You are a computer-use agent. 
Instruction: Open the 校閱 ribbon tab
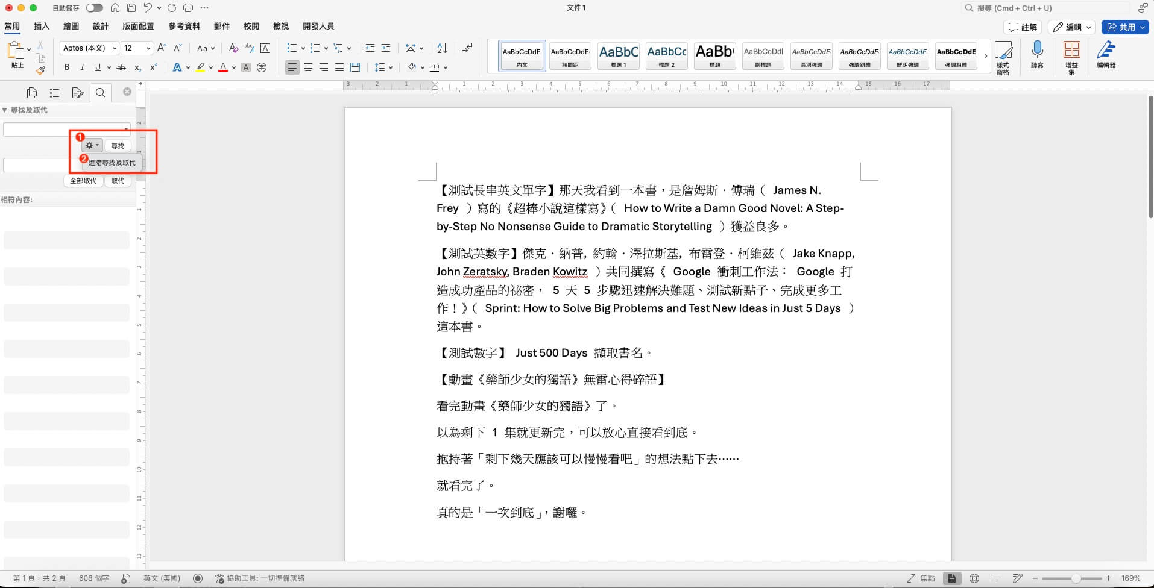[251, 26]
